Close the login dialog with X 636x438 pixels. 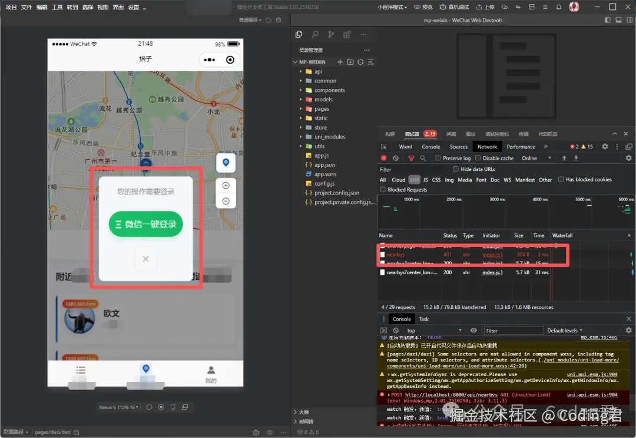[x=146, y=259]
